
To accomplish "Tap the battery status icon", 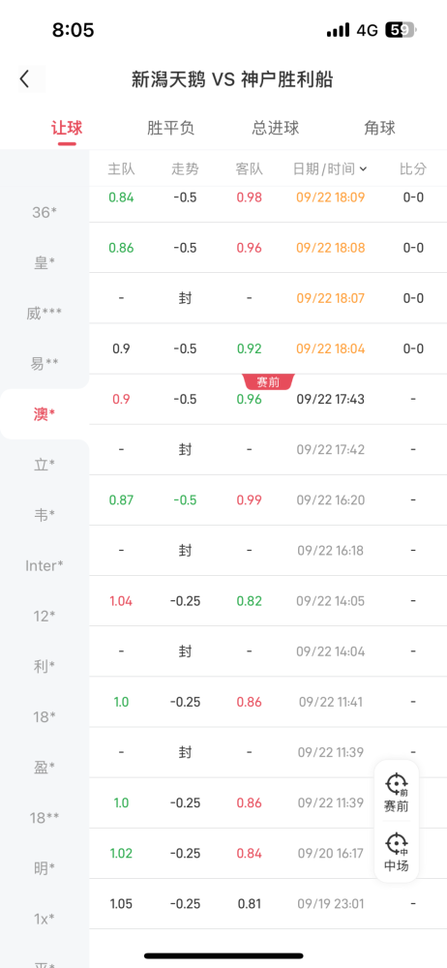I will [x=402, y=30].
